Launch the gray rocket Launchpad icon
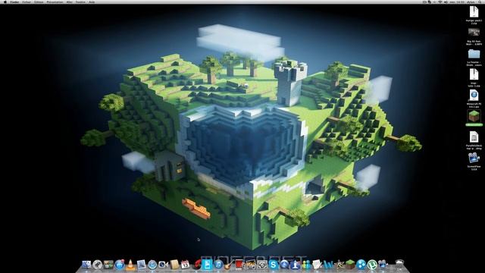Image resolution: width=485 pixels, height=273 pixels. click(98, 265)
